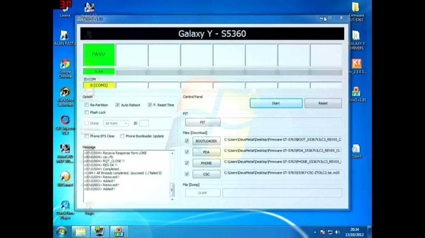Click the PDA file button
425x238 pixels.
coord(206,152)
